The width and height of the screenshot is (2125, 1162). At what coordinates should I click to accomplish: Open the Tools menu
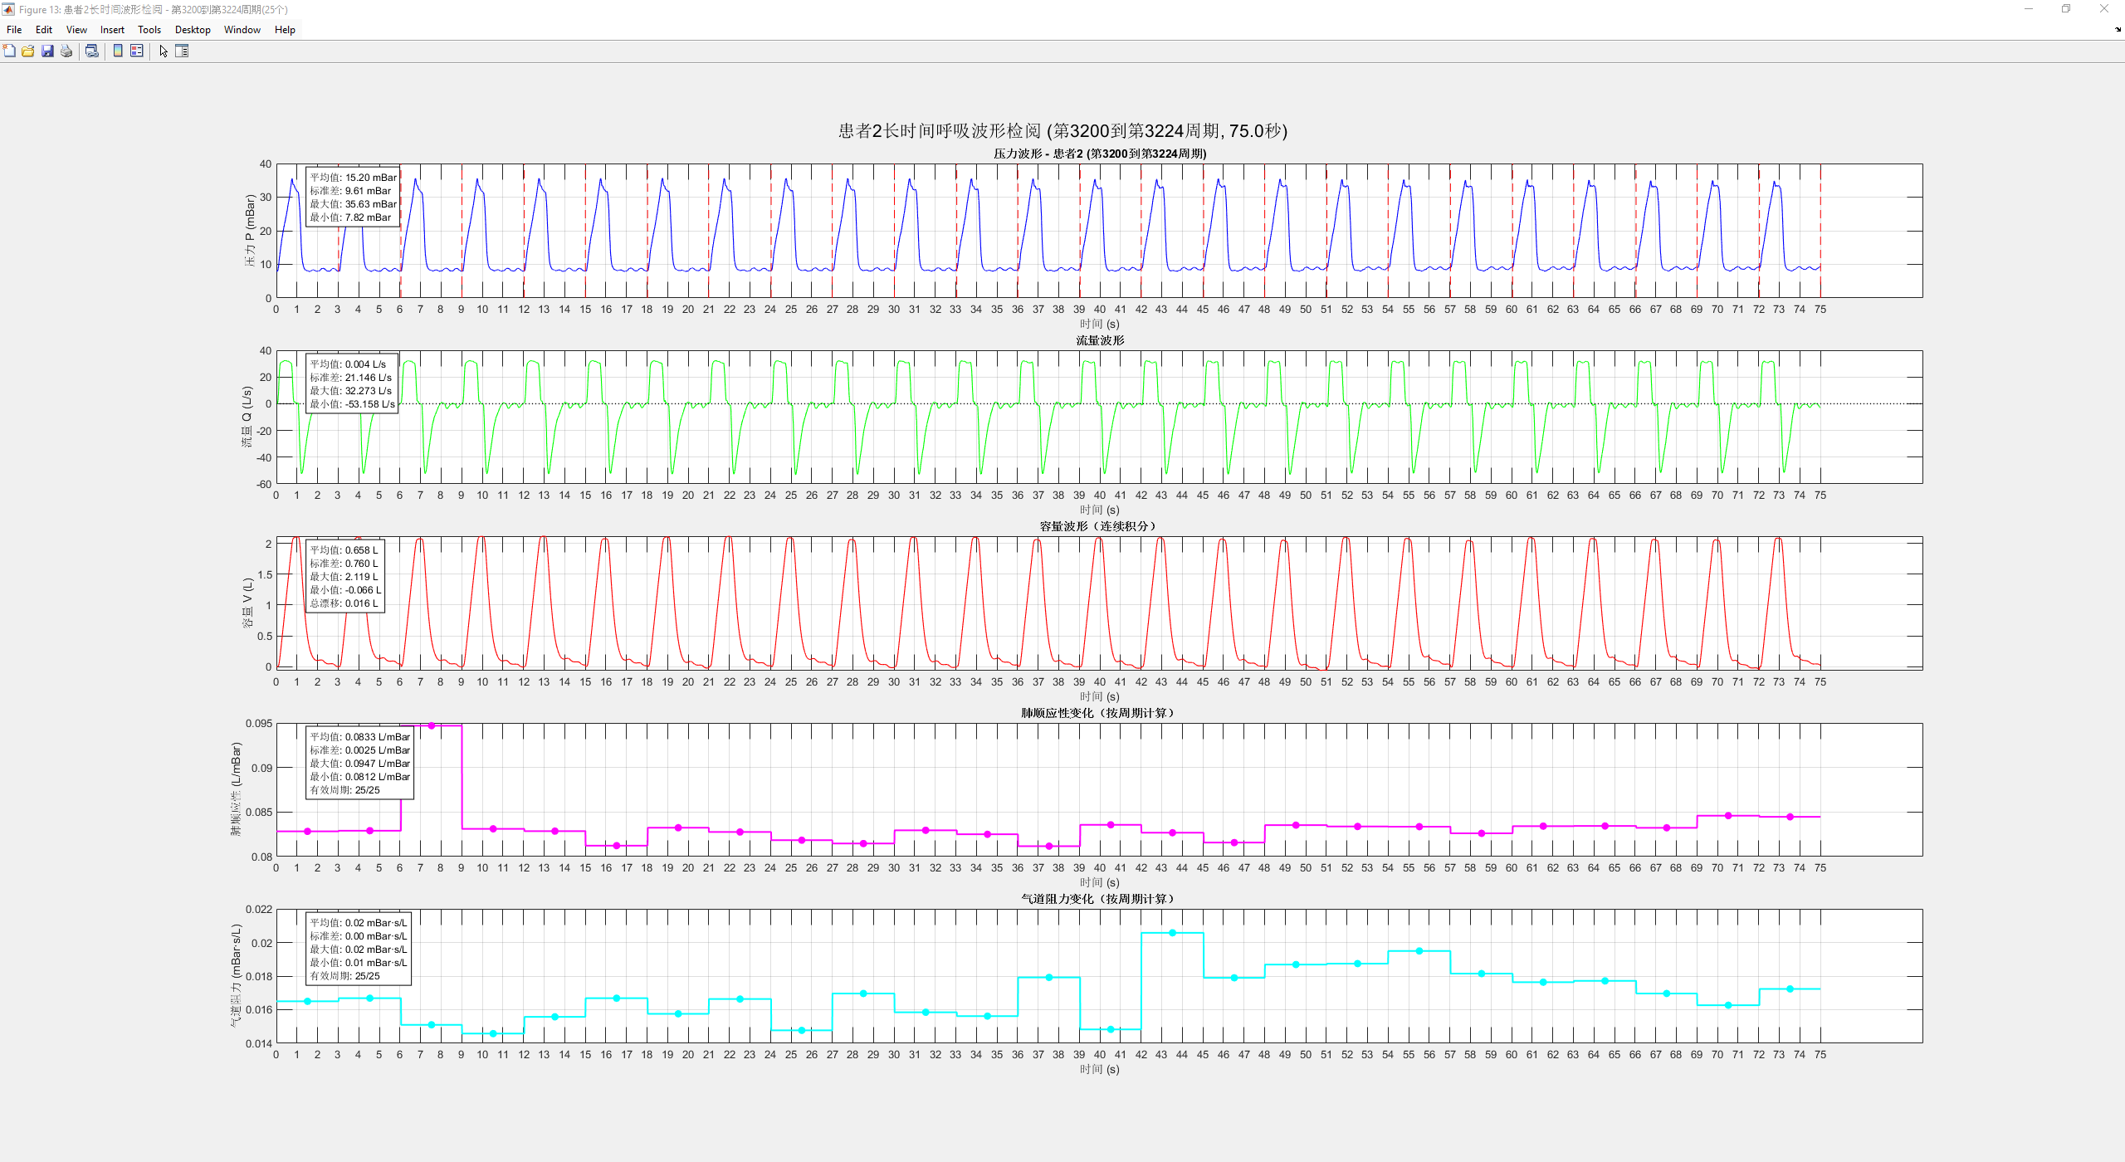coord(149,30)
